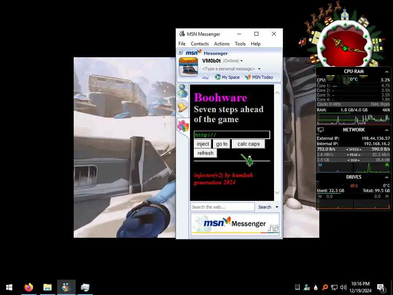Click the SUM label in NETWORK gadget
Image resolution: width=393 pixels, height=295 pixels.
click(x=353, y=160)
